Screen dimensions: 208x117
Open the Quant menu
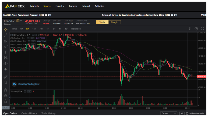60,6
